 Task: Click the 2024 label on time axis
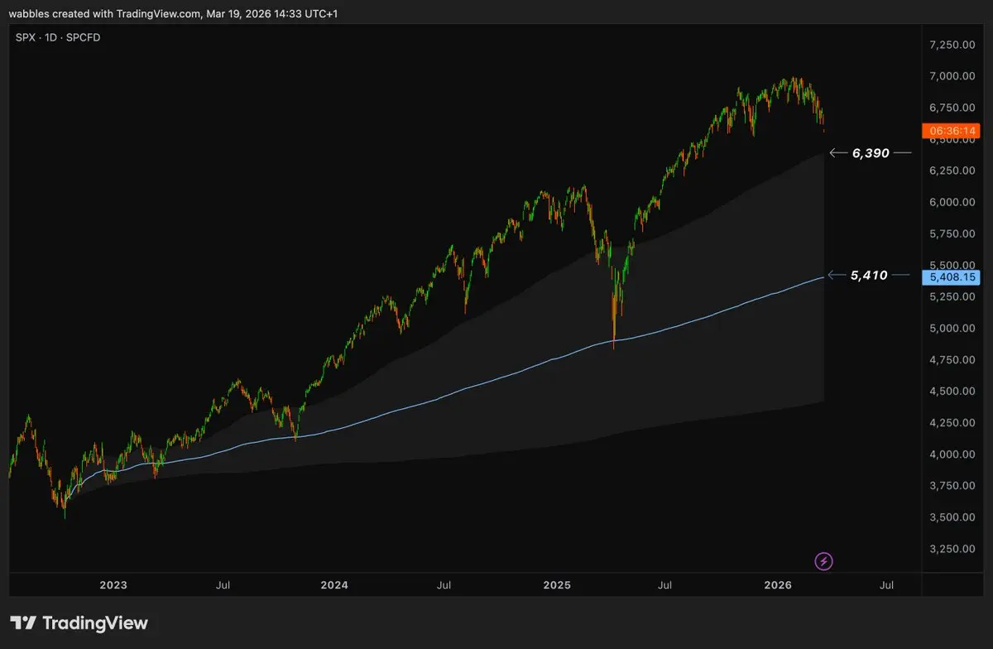click(335, 585)
